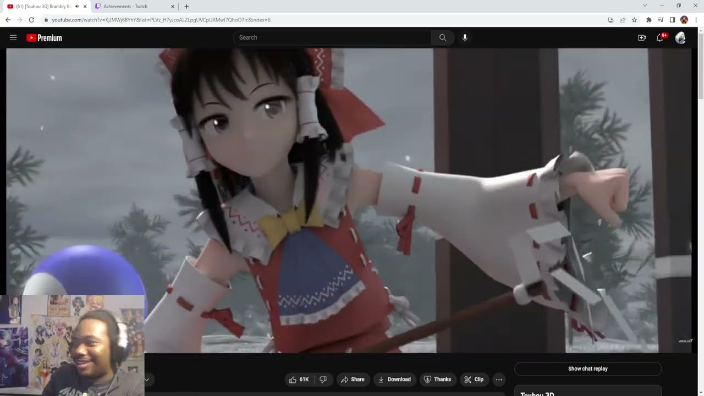The height and width of the screenshot is (396, 704).
Task: Open Chrome profile avatar
Action: (684, 20)
